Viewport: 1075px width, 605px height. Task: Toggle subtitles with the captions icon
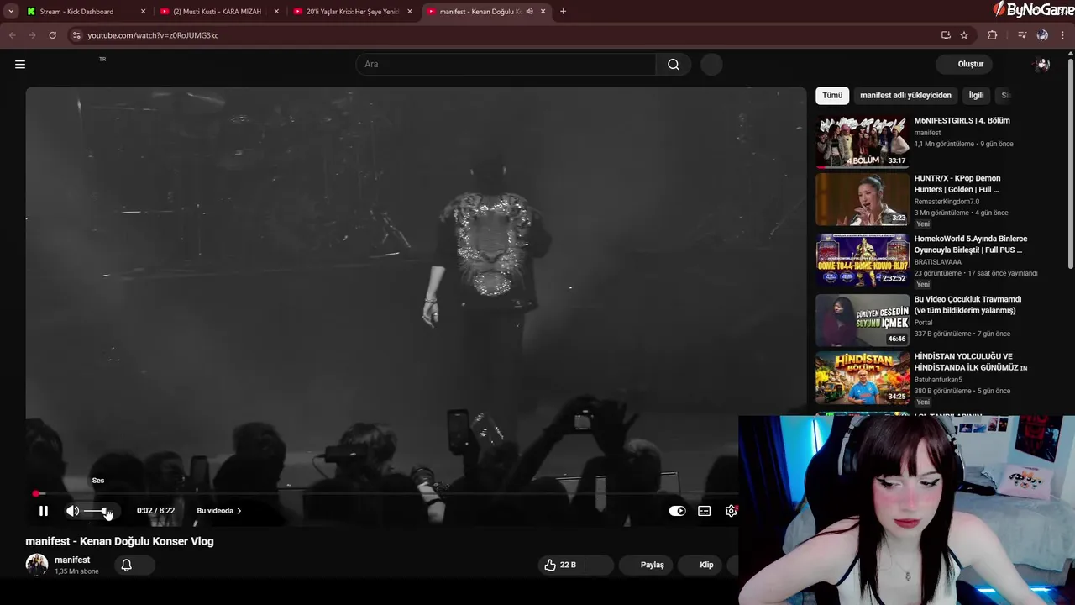(x=705, y=511)
